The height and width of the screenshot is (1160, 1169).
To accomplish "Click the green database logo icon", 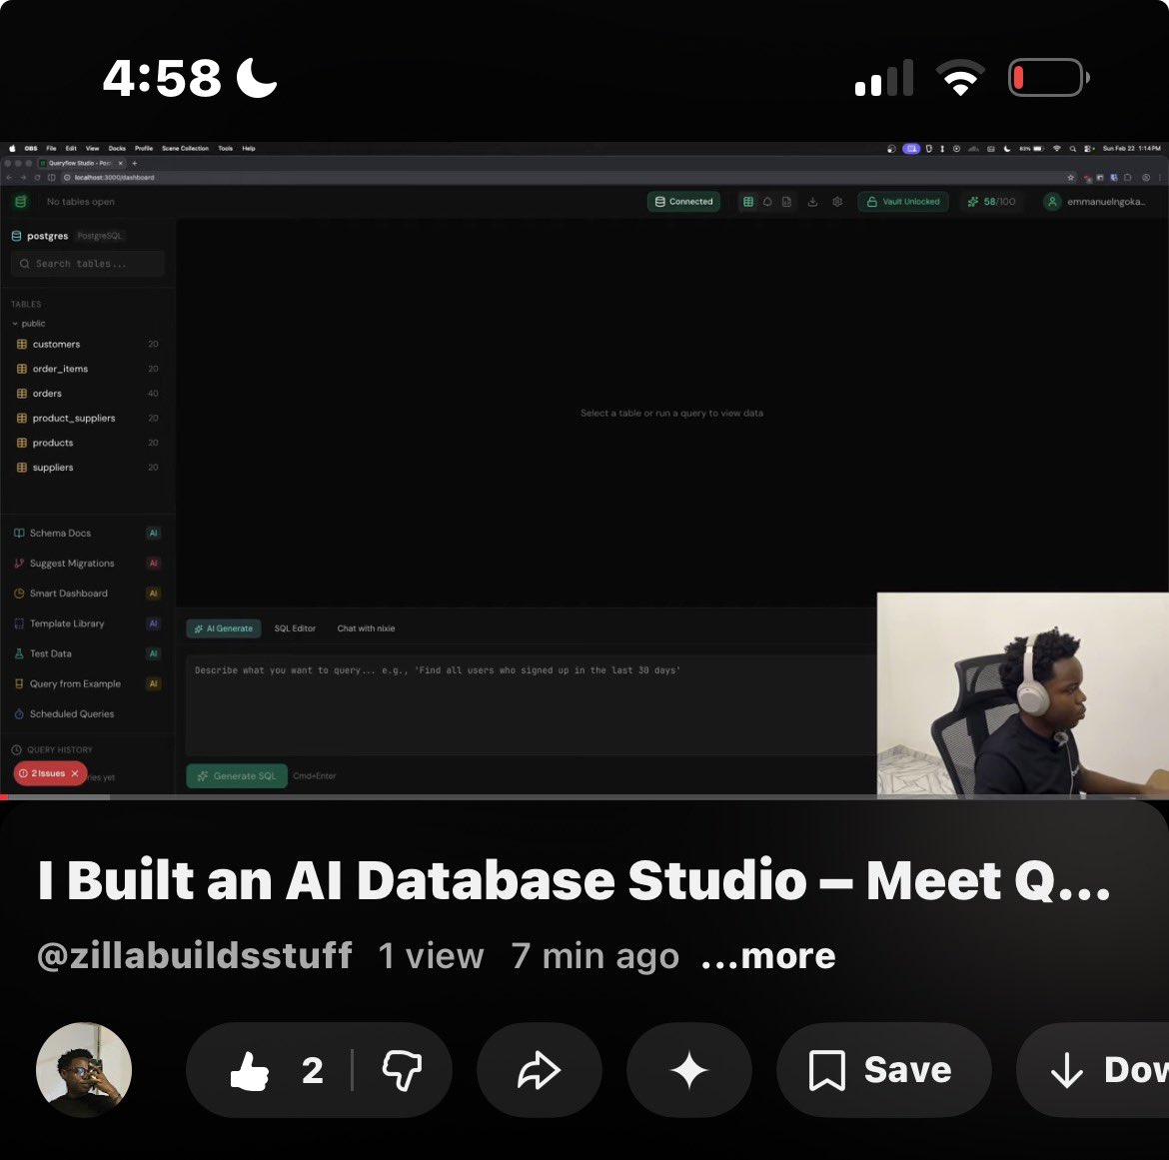I will [21, 201].
